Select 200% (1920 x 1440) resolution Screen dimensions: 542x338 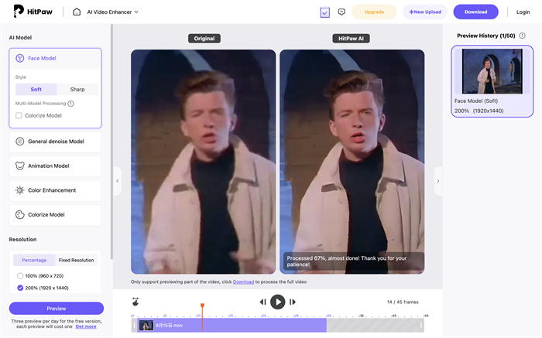click(x=20, y=288)
